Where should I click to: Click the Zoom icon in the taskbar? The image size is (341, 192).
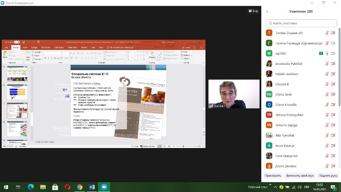coord(104,187)
